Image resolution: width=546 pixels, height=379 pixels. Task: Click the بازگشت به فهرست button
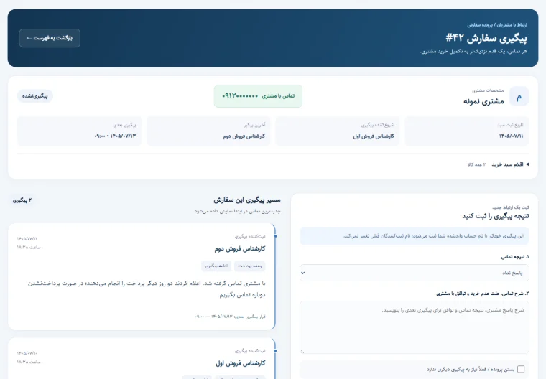[50, 38]
